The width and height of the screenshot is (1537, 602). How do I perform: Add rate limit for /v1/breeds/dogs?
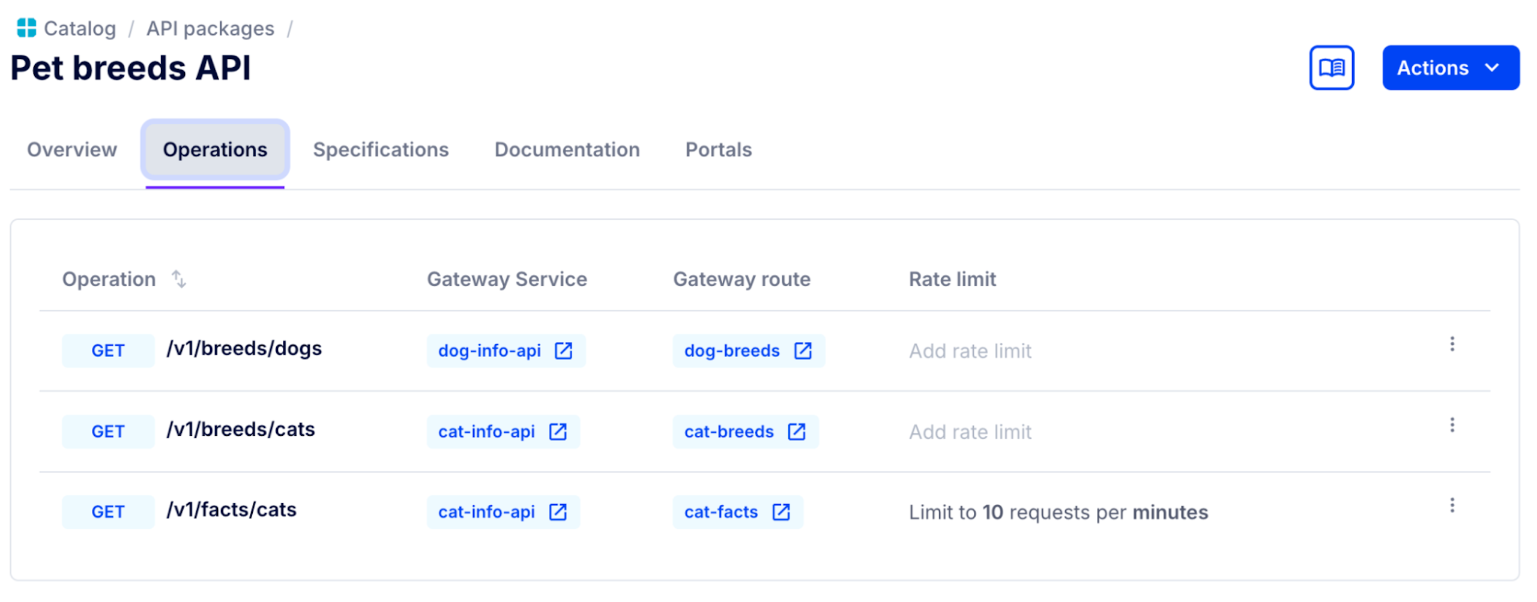pos(970,351)
